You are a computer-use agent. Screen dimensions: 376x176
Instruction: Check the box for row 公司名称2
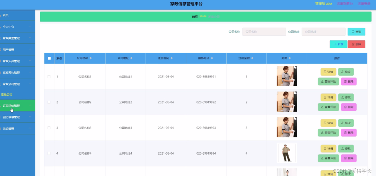pos(49,102)
